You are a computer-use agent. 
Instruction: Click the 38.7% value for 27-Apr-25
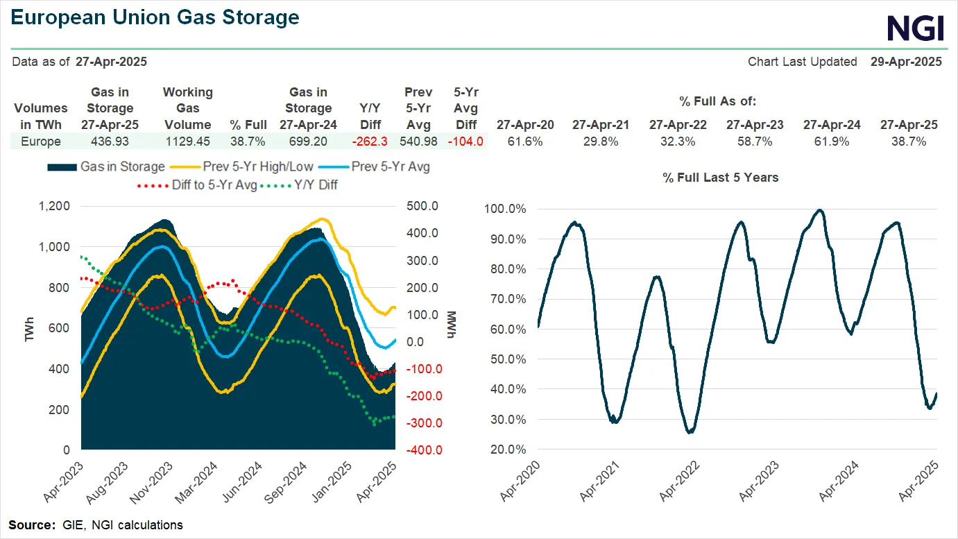907,140
